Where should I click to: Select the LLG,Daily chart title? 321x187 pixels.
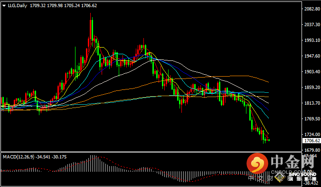tap(18, 6)
